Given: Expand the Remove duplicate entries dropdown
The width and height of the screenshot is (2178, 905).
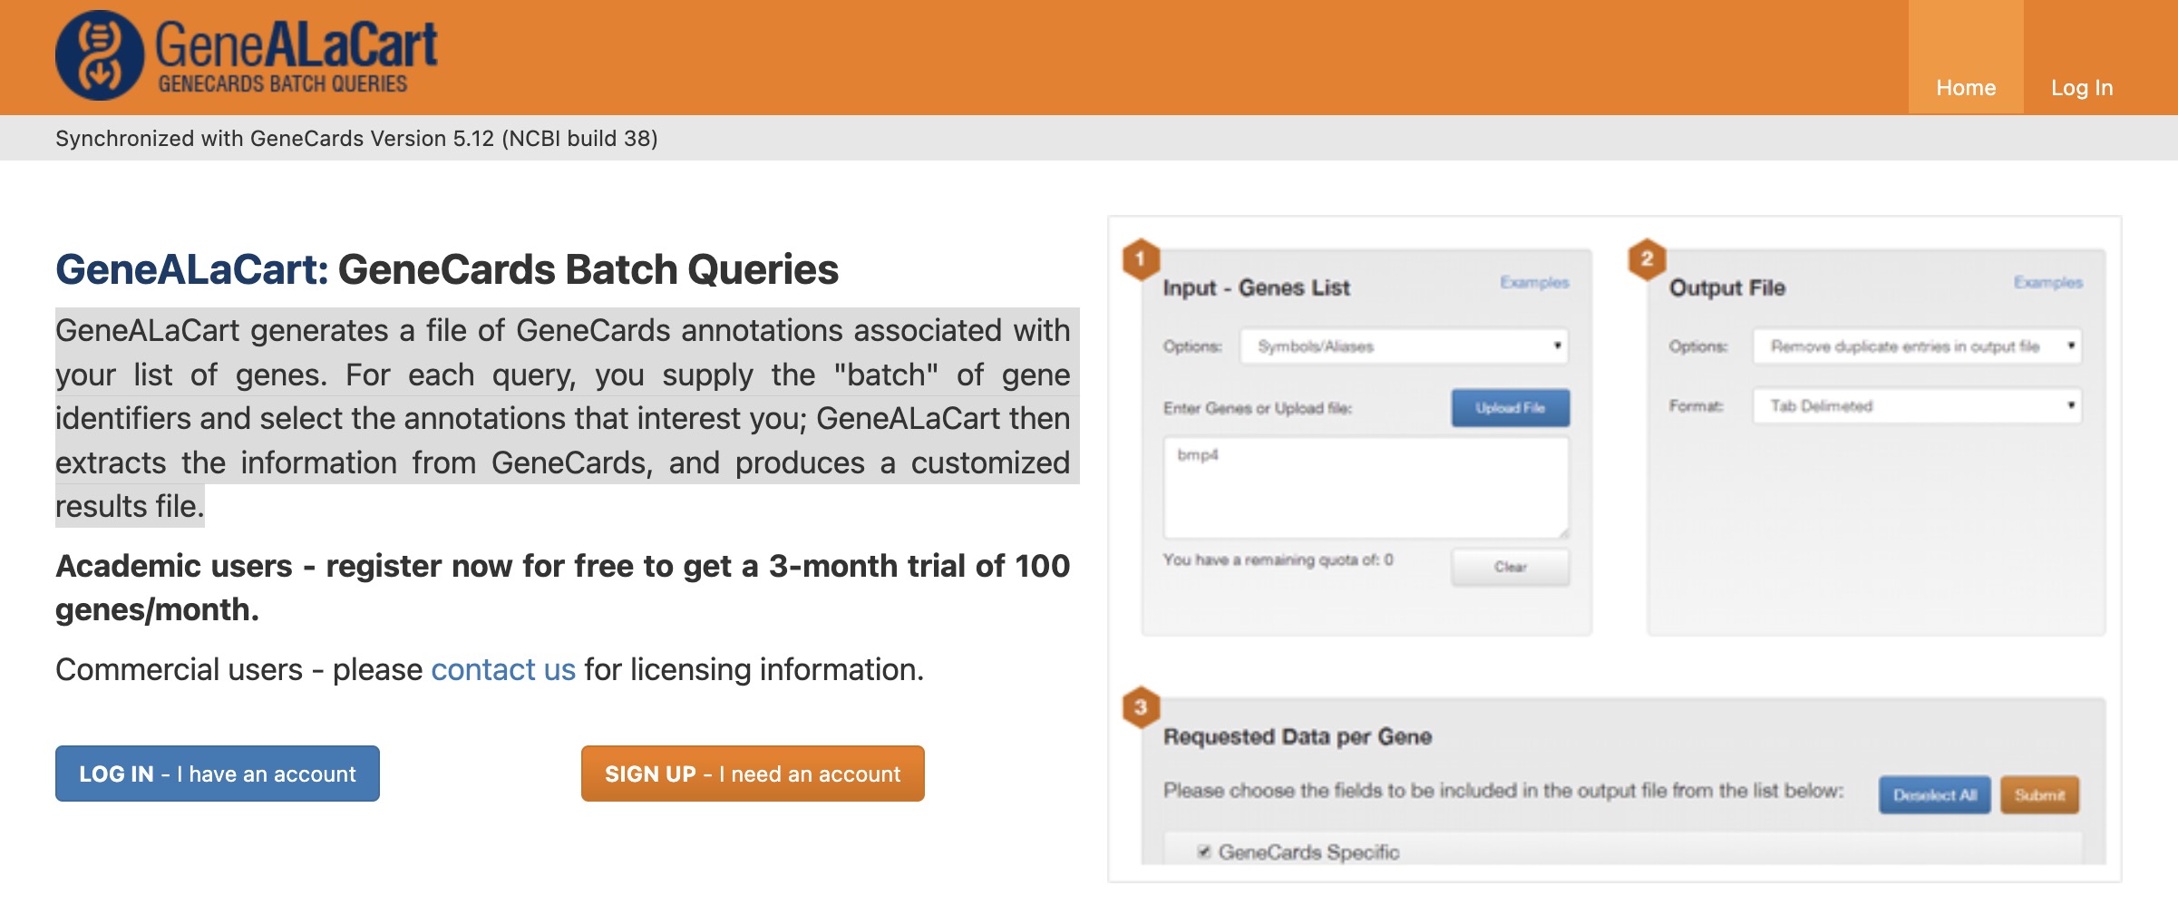Looking at the screenshot, I should click(1917, 346).
